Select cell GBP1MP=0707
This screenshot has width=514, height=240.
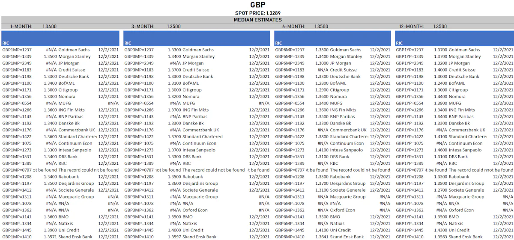[17, 170]
